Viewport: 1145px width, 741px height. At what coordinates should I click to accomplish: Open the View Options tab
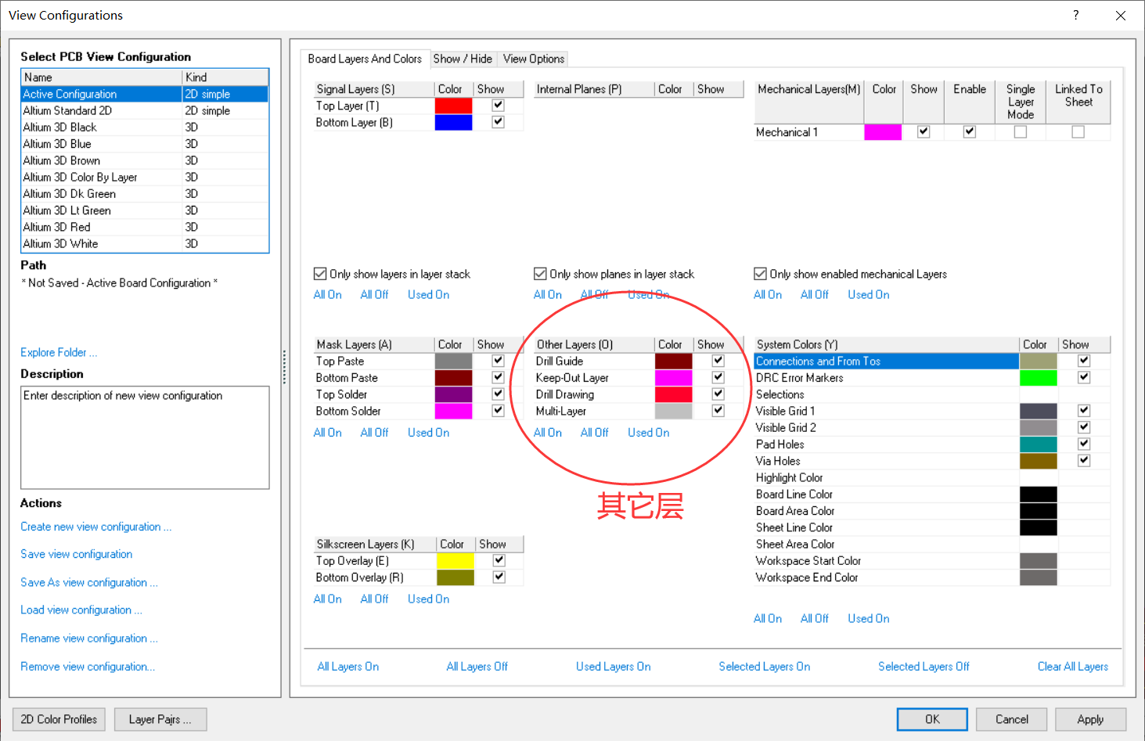[534, 59]
